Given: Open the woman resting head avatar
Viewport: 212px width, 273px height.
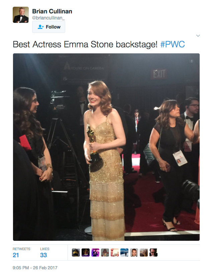Looking at the screenshot, I should [144, 253].
